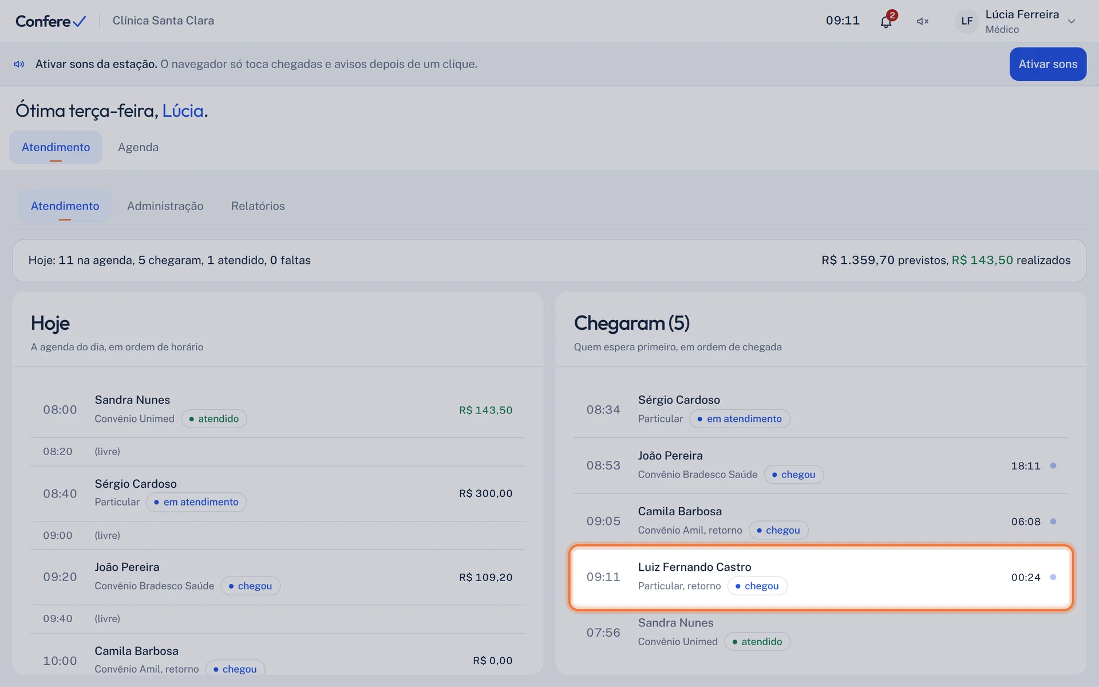Select Sandra Nunes 07:56 in Chegaram list
The height and width of the screenshot is (687, 1099).
point(821,633)
